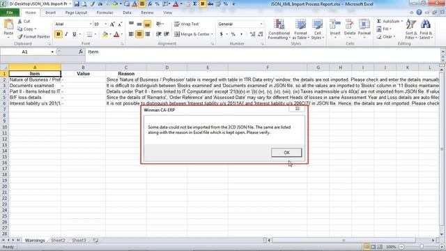Viewport: 446px width, 251px height.
Task: Click the Increase Indent icon
Action: pos(167,34)
